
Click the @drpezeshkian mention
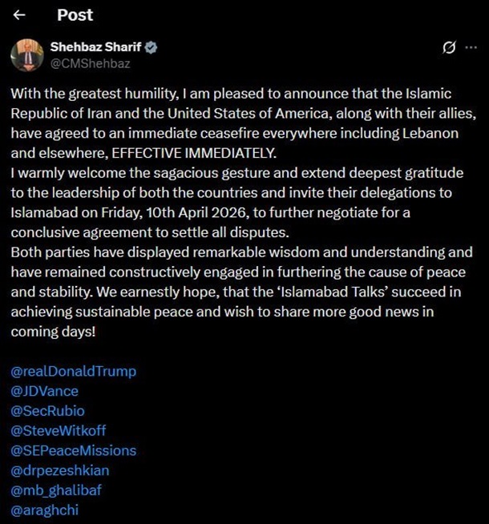pos(62,470)
